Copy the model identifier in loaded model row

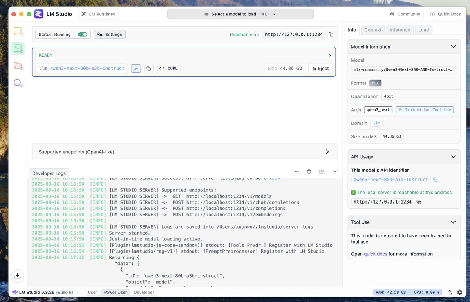pos(148,68)
